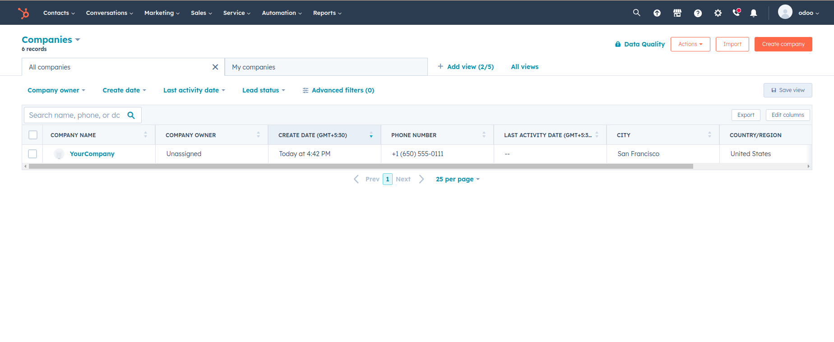Click the Data Quality link
The image size is (834, 342).
coord(644,44)
